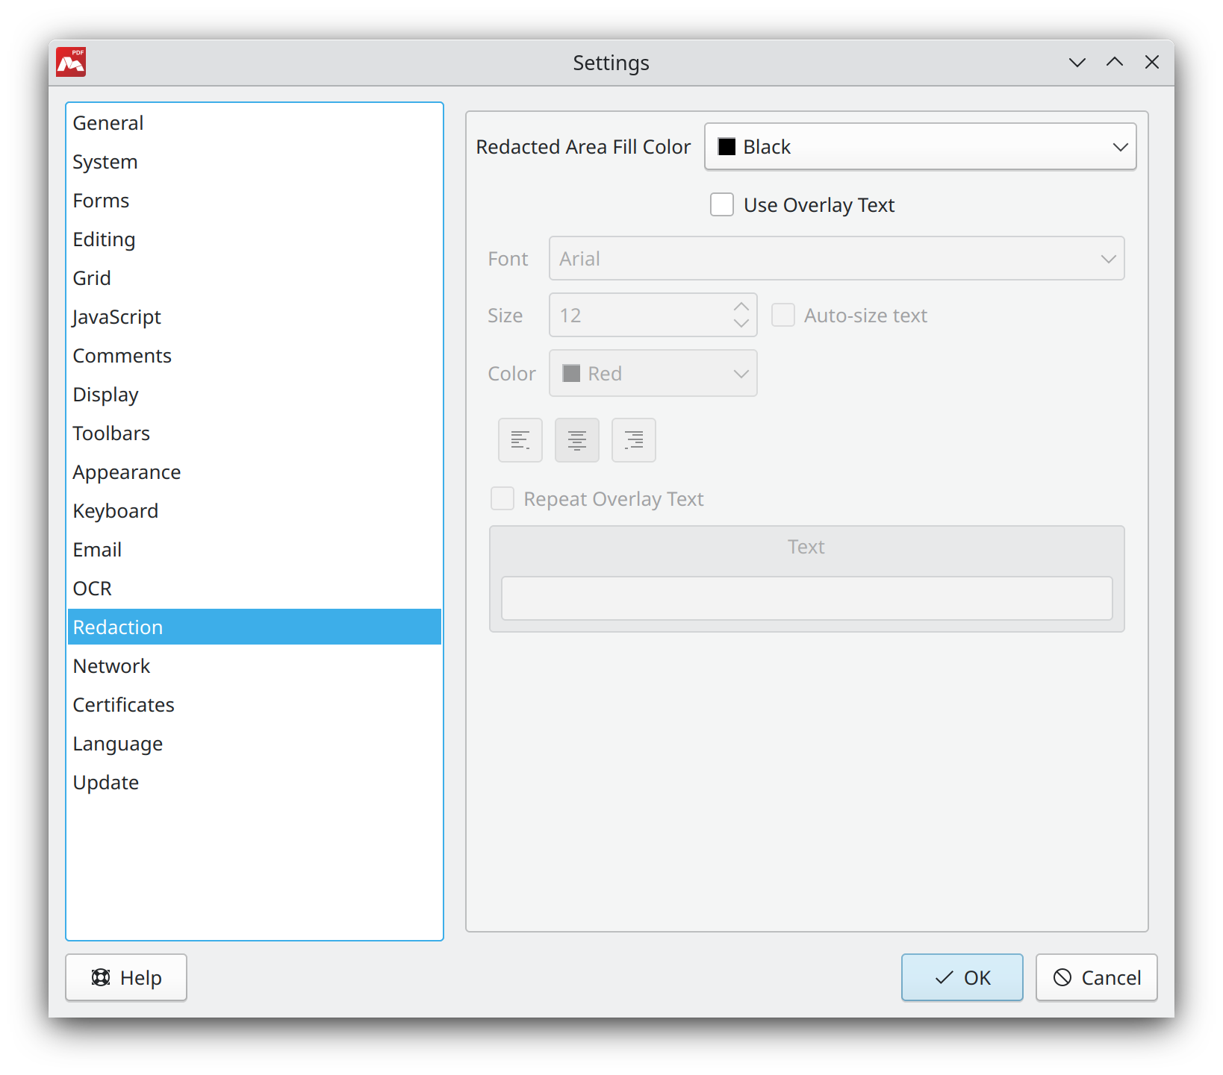Go to the Forms settings
Image resolution: width=1223 pixels, height=1075 pixels.
(x=255, y=201)
